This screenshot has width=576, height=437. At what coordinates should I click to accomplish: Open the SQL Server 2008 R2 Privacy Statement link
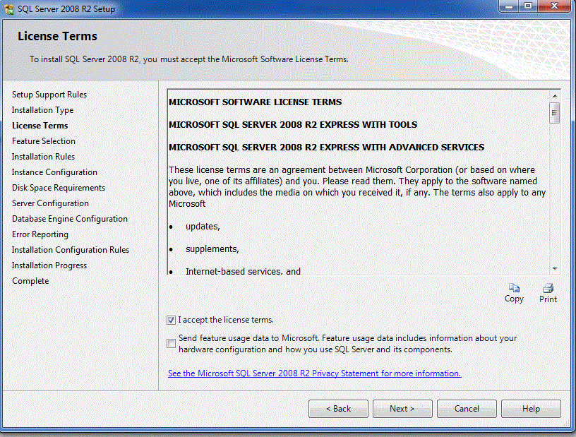coord(314,373)
